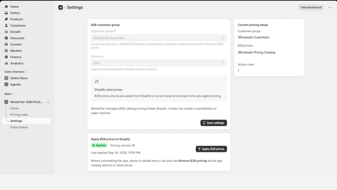Open Markets from the sidebar

pos(16,51)
